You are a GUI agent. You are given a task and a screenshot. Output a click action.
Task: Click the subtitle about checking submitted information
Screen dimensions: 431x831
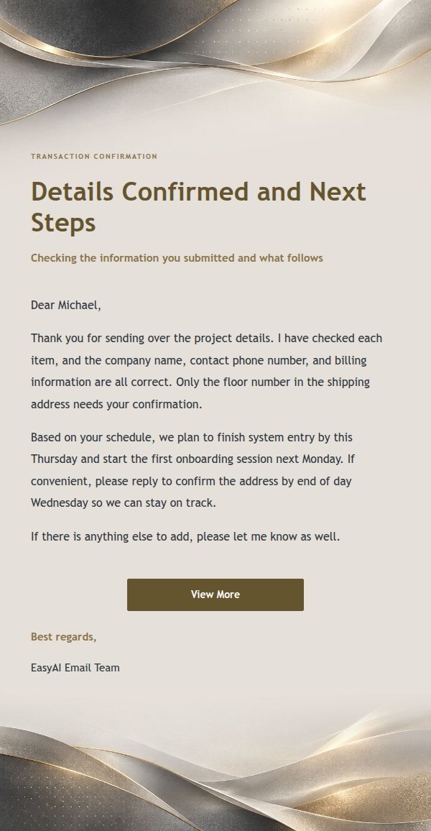click(177, 258)
